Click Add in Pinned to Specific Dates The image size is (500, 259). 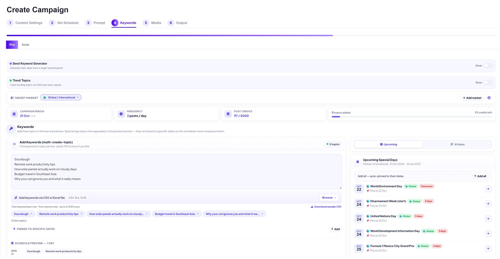pyautogui.click(x=335, y=229)
